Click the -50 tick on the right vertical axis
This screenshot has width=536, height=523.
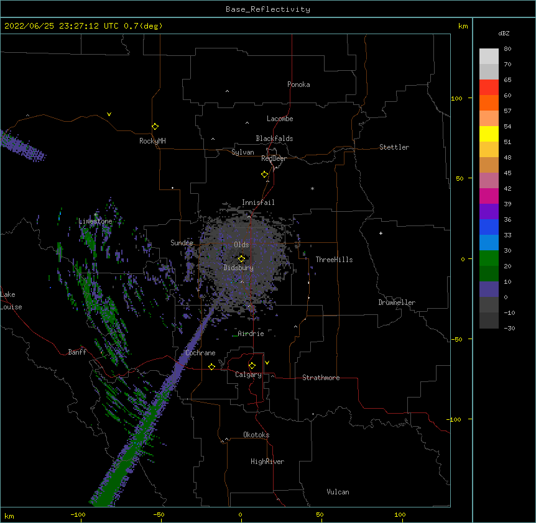(x=456, y=339)
